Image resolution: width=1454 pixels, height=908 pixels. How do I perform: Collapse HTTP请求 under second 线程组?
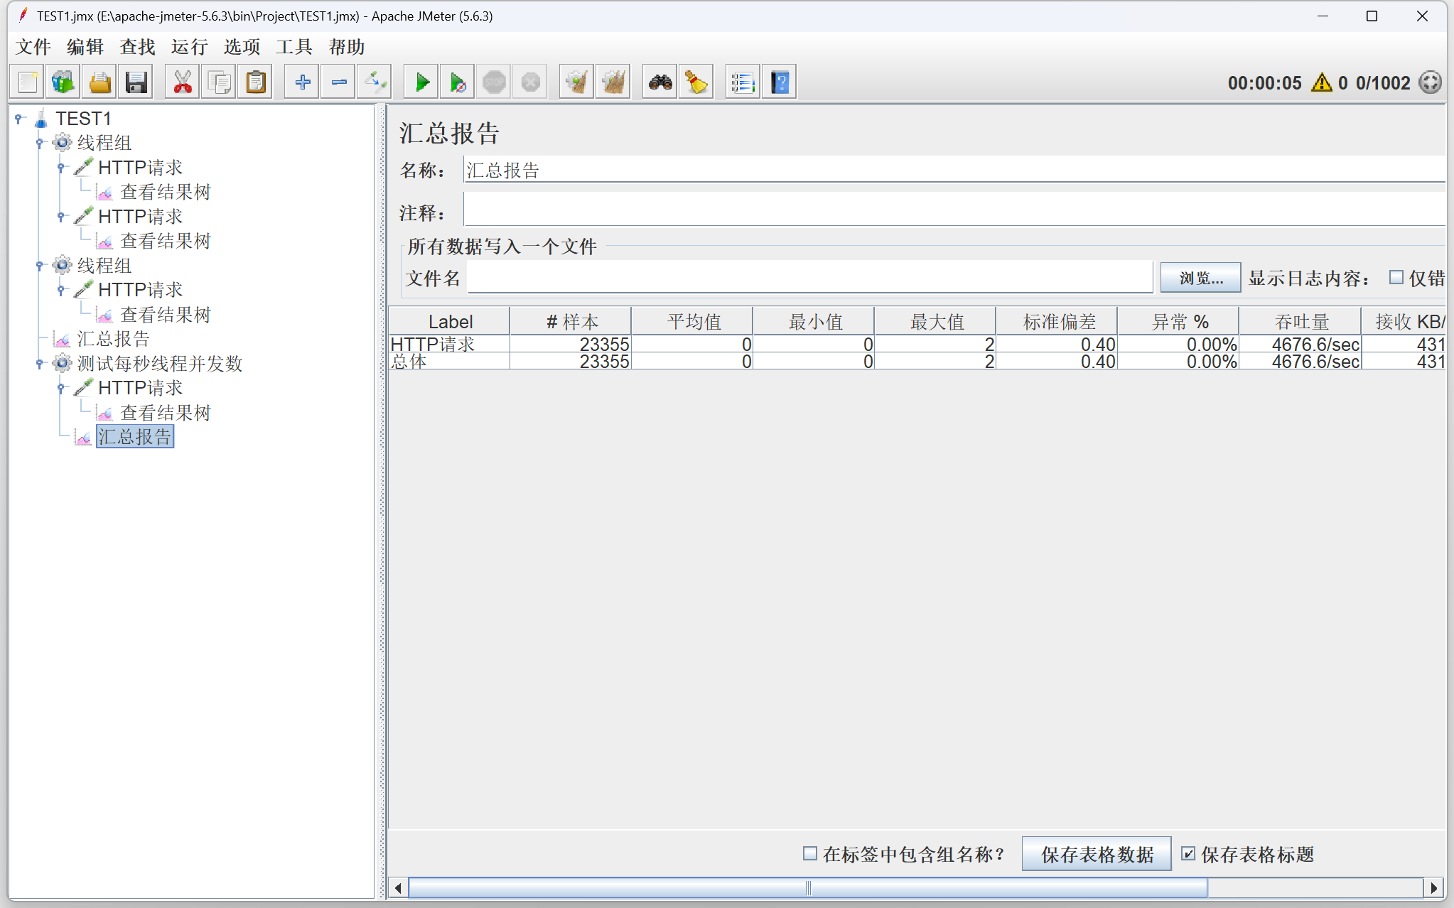click(62, 290)
